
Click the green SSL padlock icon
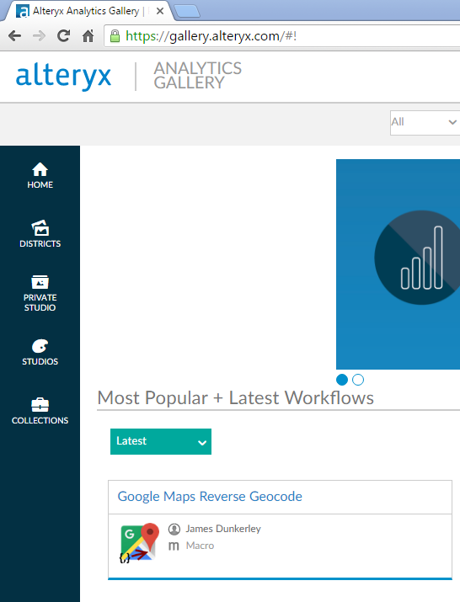click(x=115, y=36)
